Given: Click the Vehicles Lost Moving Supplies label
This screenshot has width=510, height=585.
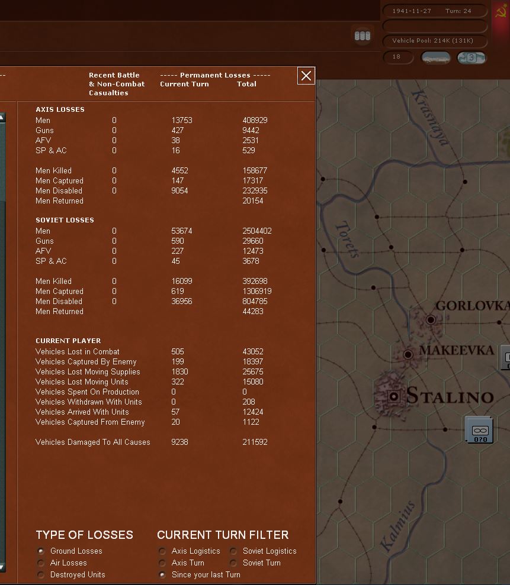Looking at the screenshot, I should point(88,372).
